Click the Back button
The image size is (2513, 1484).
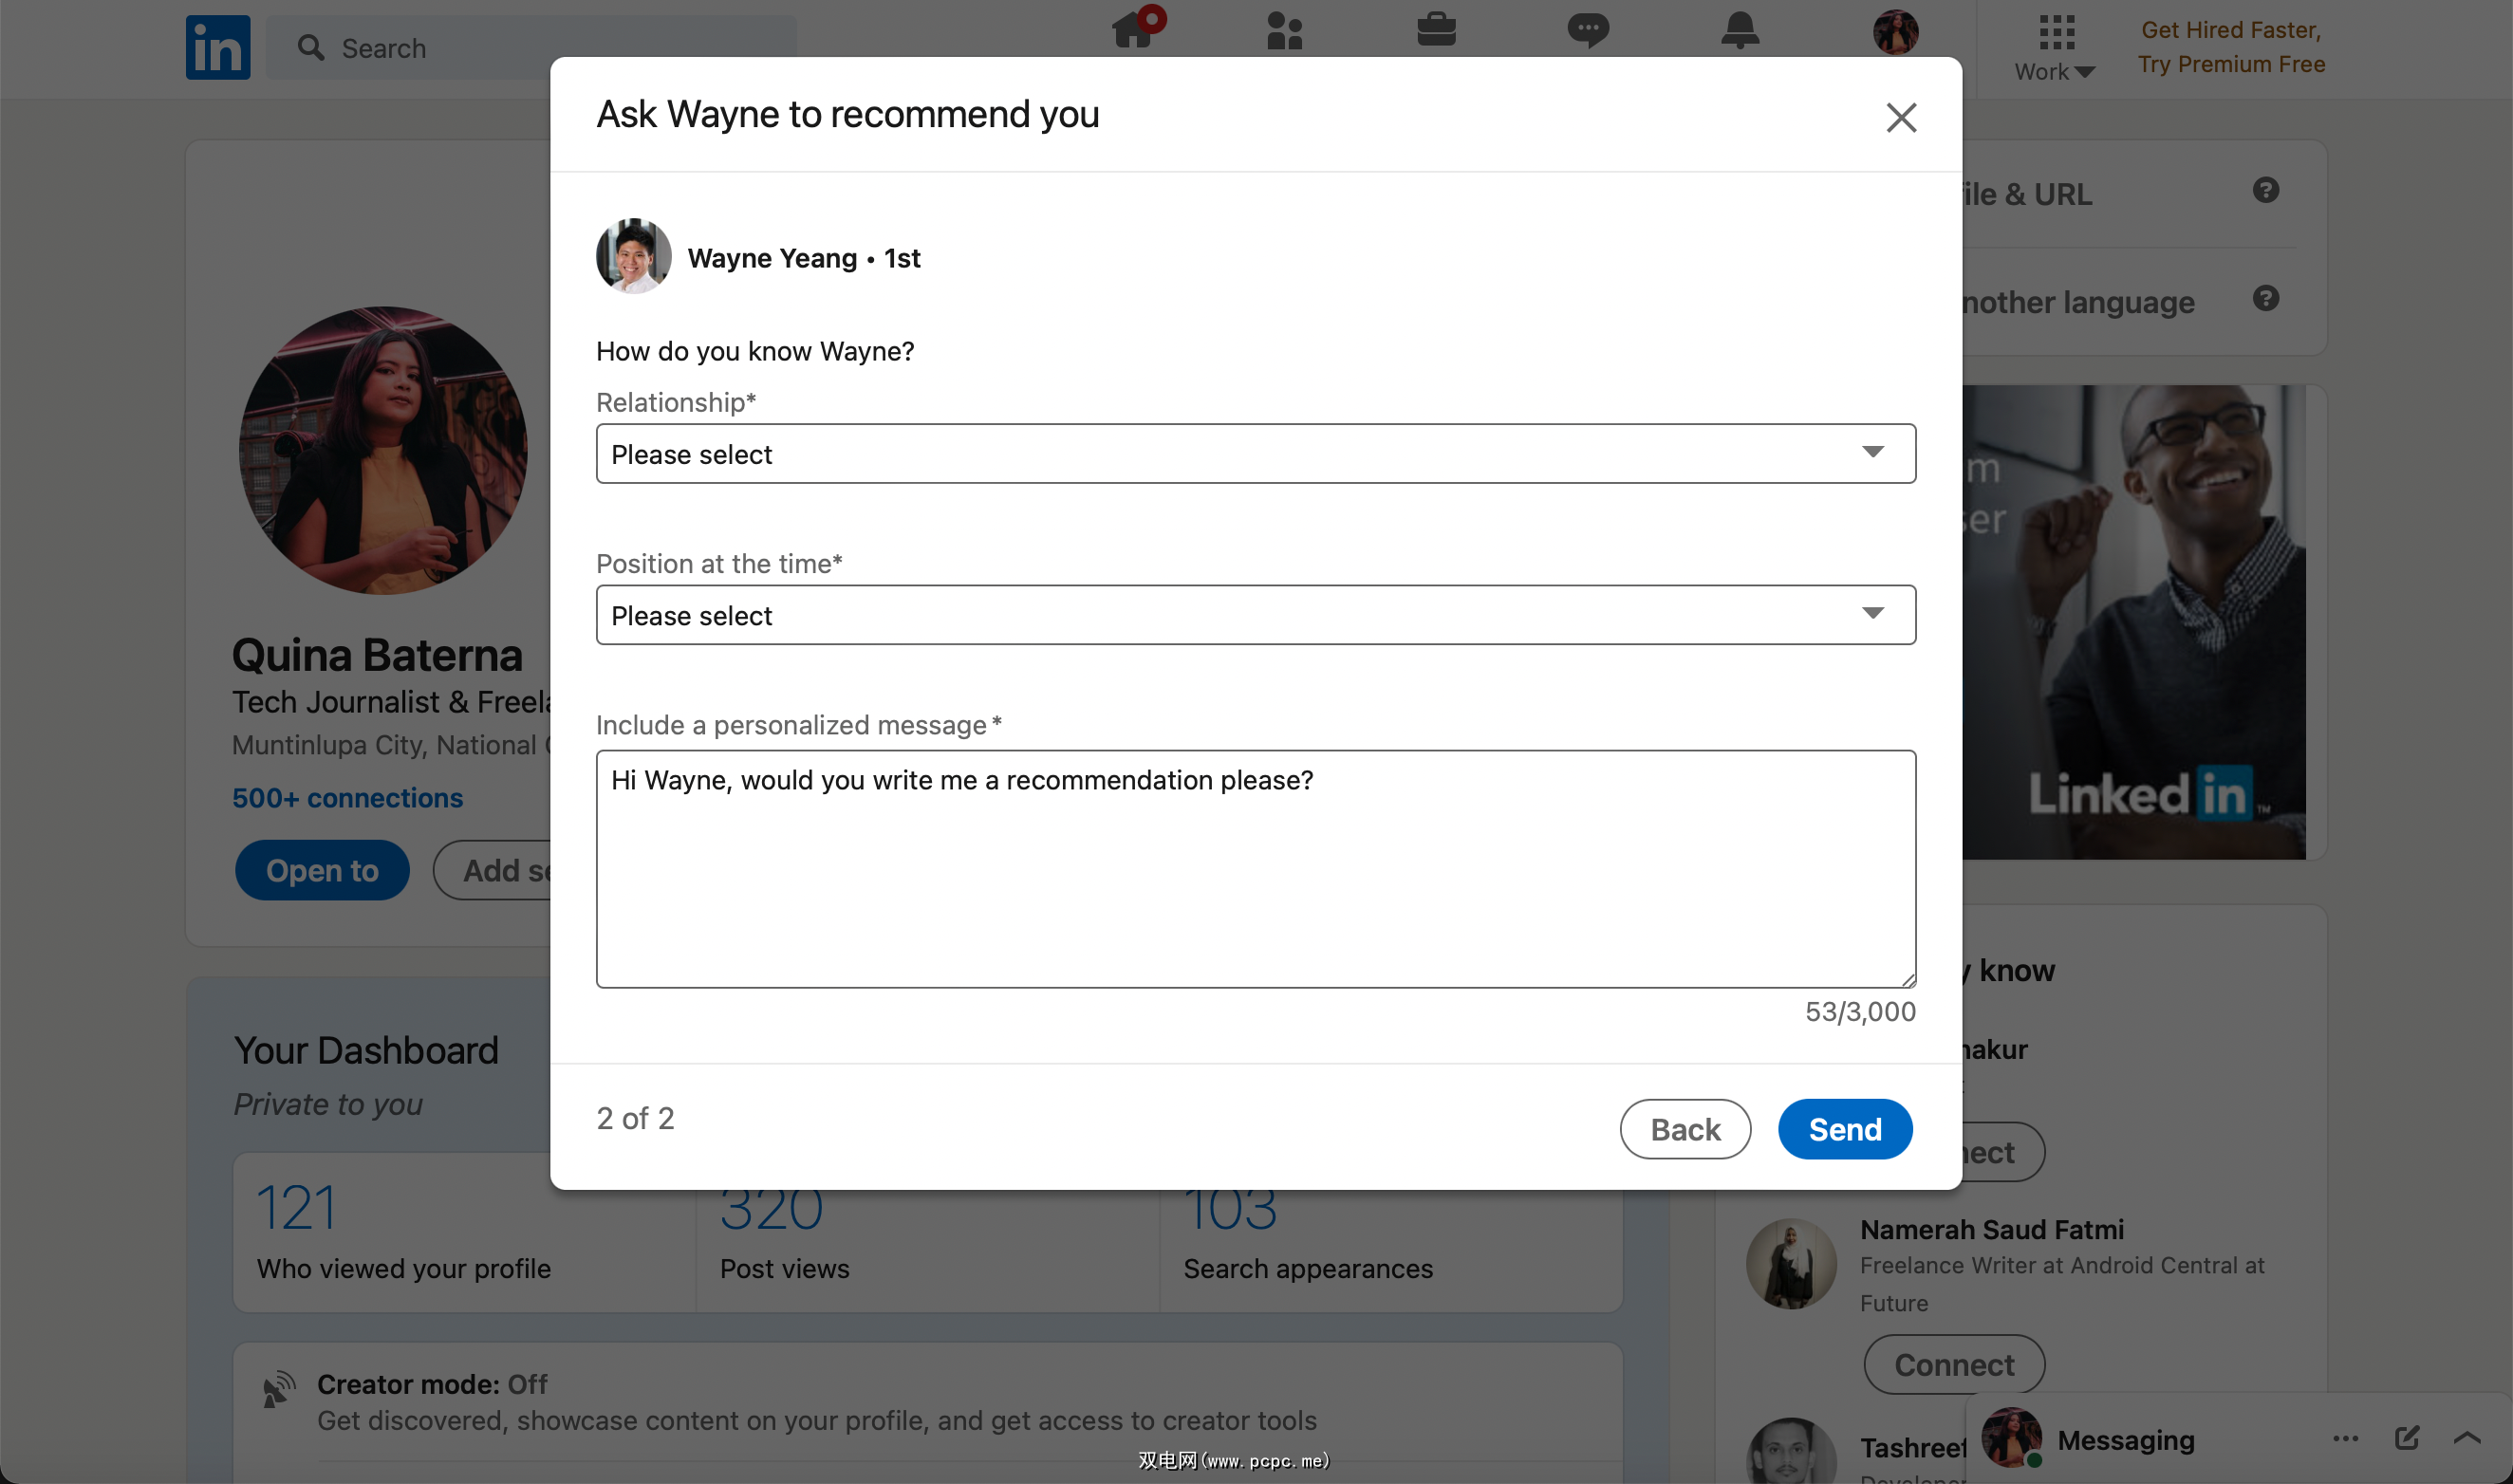(1685, 1129)
